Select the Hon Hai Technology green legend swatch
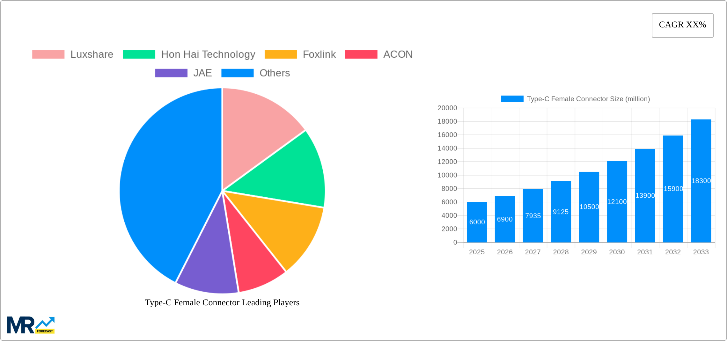 point(139,54)
